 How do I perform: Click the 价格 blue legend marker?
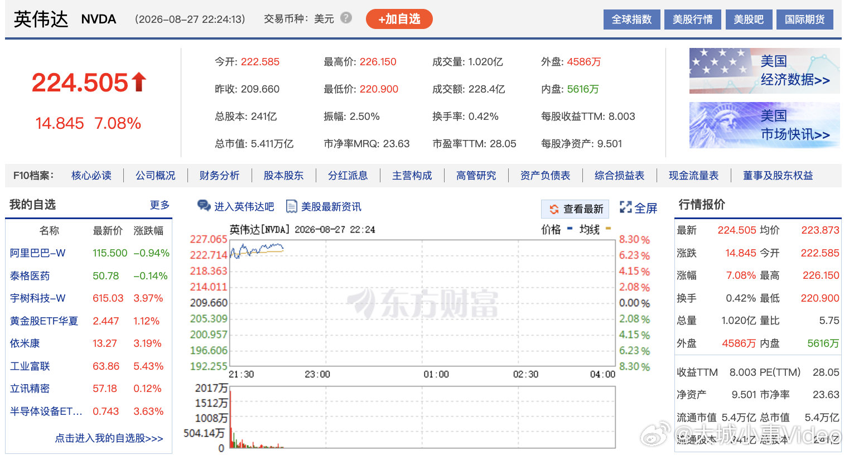(570, 229)
